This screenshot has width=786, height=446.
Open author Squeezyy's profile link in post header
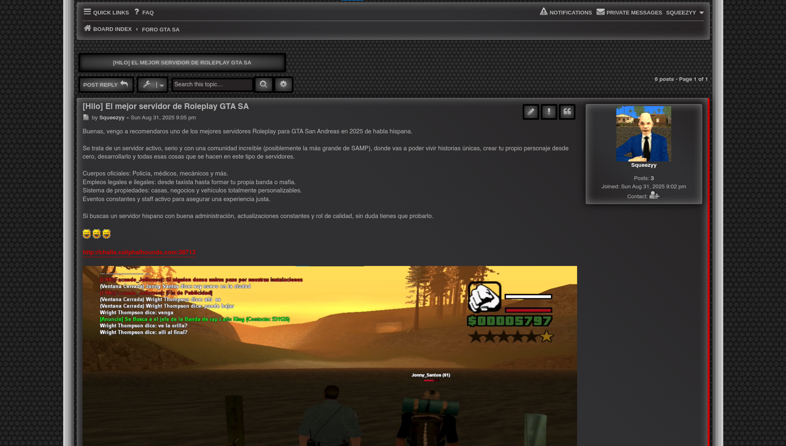pos(111,118)
